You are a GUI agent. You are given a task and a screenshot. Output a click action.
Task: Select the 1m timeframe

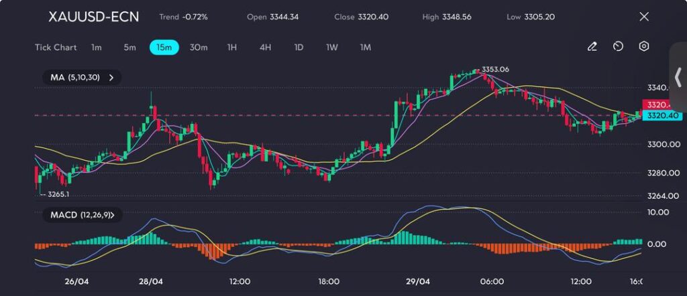tap(97, 48)
